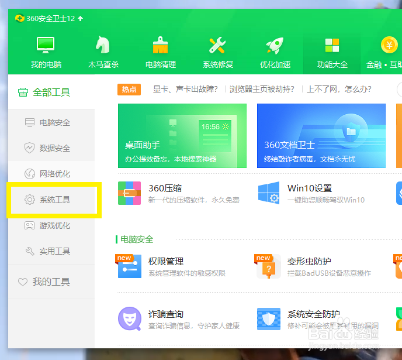Click 查询诈骗信息,守护家人健康 description

tap(194, 326)
